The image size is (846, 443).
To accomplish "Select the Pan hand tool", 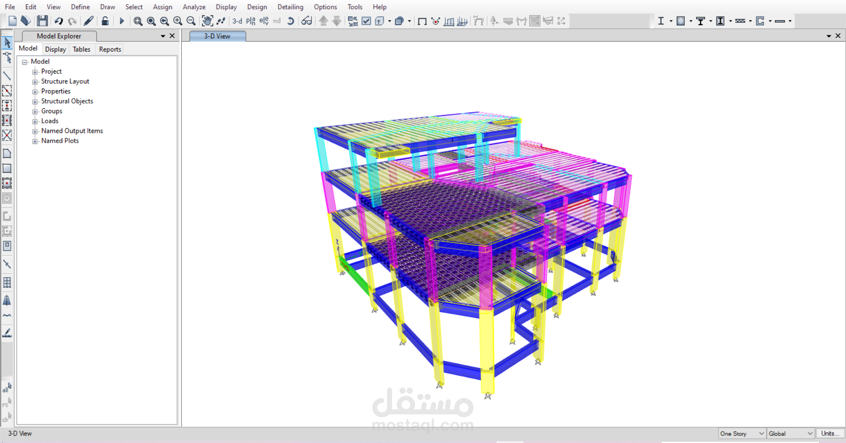I will click(207, 21).
